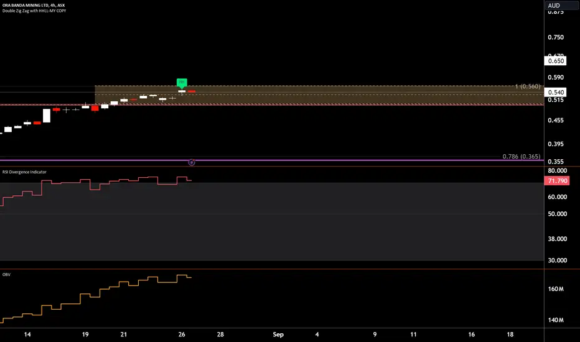This screenshot has width=580, height=342.
Task: Click the 0.455 price scale value
Action: [x=556, y=120]
